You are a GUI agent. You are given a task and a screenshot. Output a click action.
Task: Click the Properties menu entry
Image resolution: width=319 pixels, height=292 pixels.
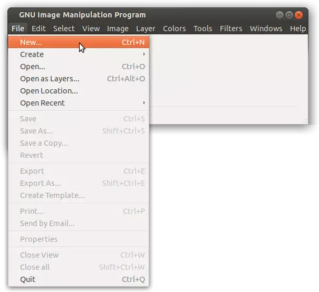[x=79, y=239]
